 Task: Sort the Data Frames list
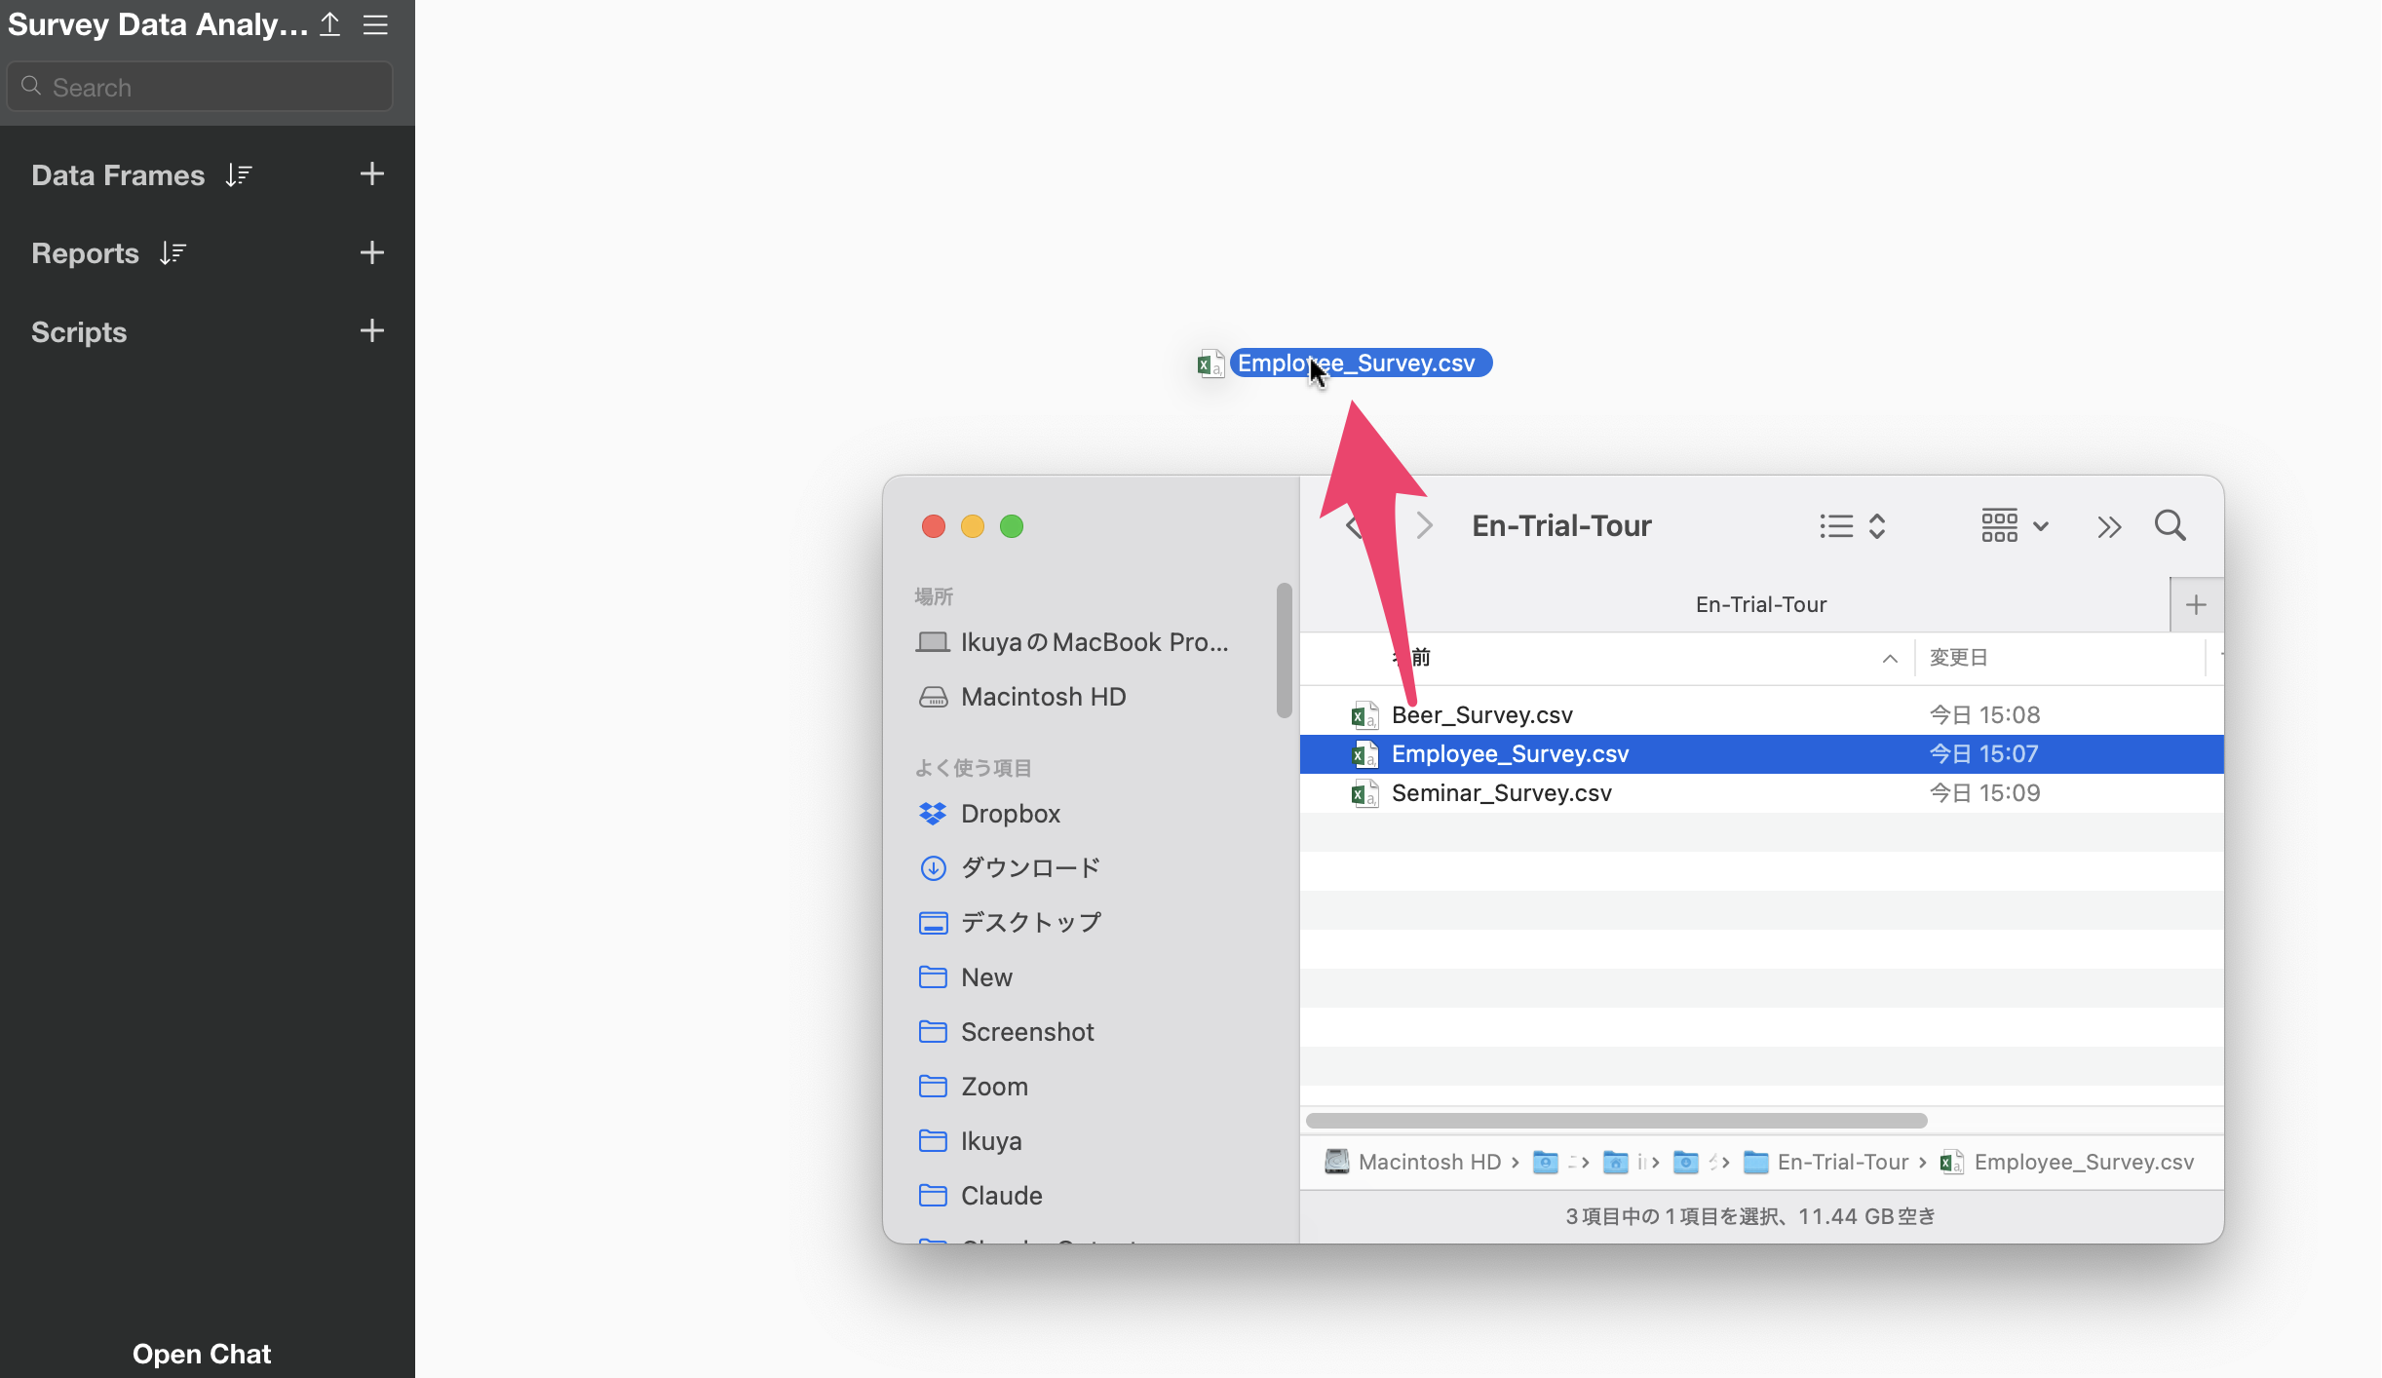[239, 174]
